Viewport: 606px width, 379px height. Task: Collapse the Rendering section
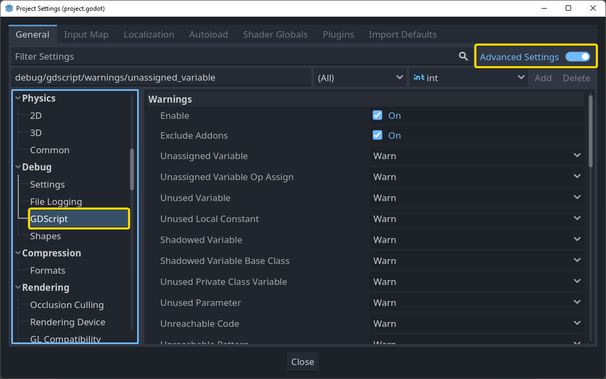click(x=18, y=287)
